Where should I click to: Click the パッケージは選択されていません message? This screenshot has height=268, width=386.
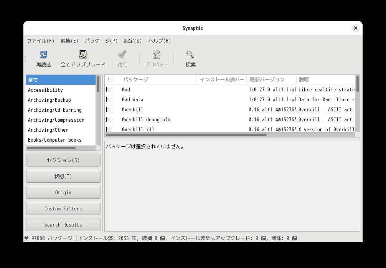[145, 147]
